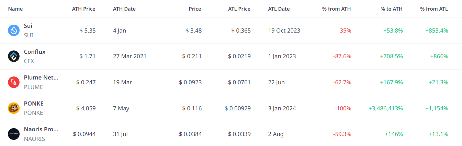Sort table by Name column header

[15, 9]
